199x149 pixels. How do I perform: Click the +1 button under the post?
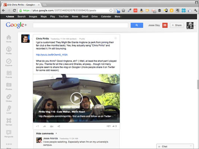pyautogui.click(x=37, y=126)
